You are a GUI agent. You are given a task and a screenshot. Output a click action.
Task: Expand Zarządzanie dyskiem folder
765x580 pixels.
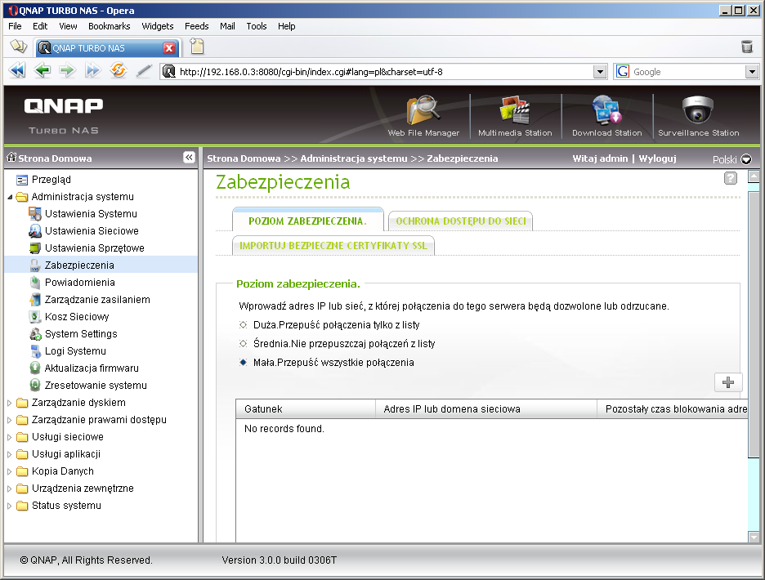pos(9,403)
